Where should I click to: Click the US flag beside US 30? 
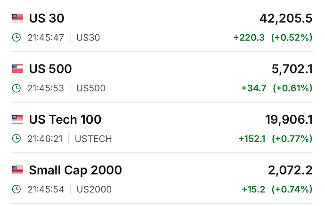(17, 18)
